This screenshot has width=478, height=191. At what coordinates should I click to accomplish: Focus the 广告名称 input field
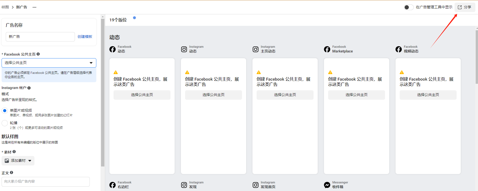40,37
